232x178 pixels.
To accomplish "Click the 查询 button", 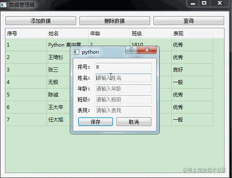I will (x=189, y=20).
